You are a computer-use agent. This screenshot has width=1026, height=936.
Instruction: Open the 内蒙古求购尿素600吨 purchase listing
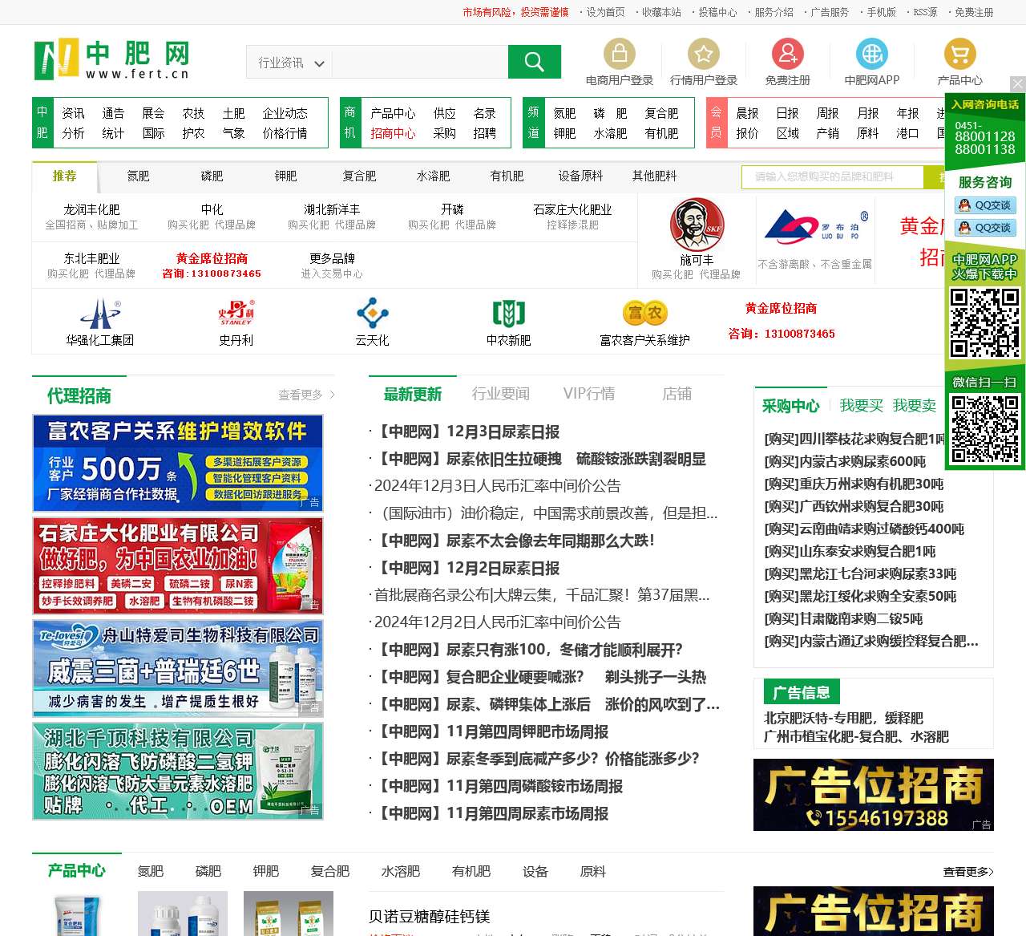(845, 461)
